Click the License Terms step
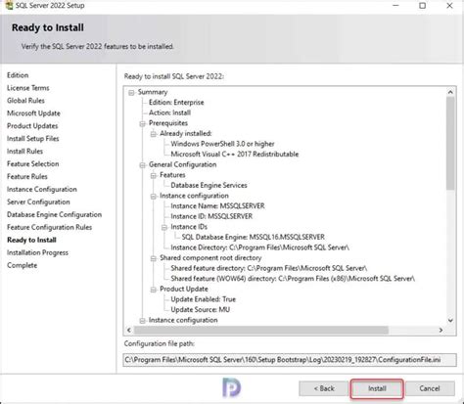This screenshot has height=404, width=464. (28, 88)
